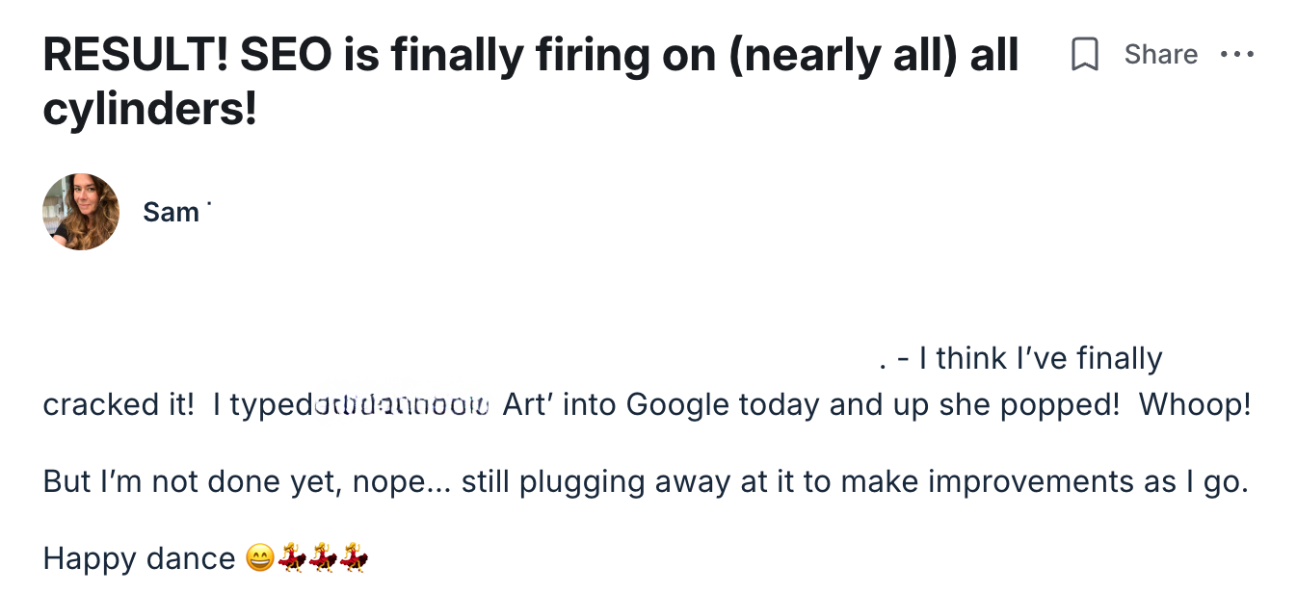Click the line starting But I'm not done
Screen dimensions: 1297x593
coord(646,481)
